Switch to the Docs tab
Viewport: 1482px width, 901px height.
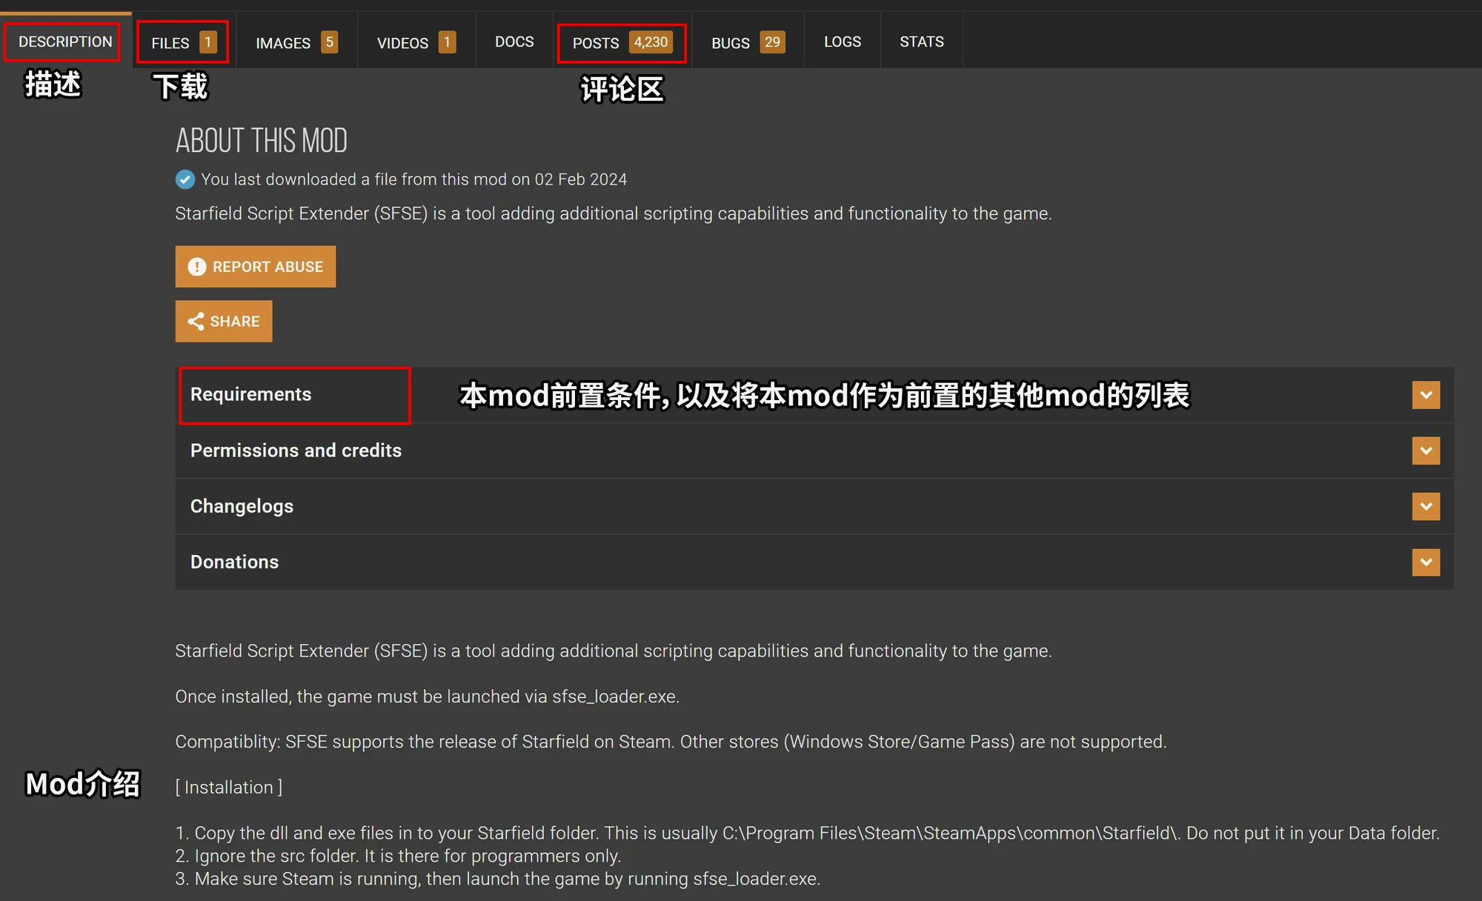[514, 41]
